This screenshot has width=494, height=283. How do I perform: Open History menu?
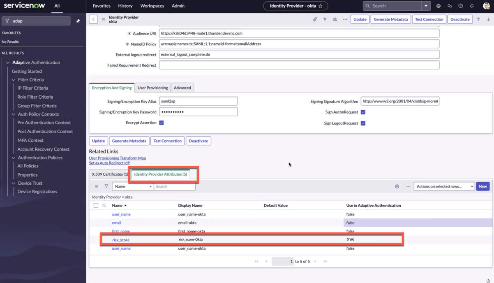pos(125,6)
